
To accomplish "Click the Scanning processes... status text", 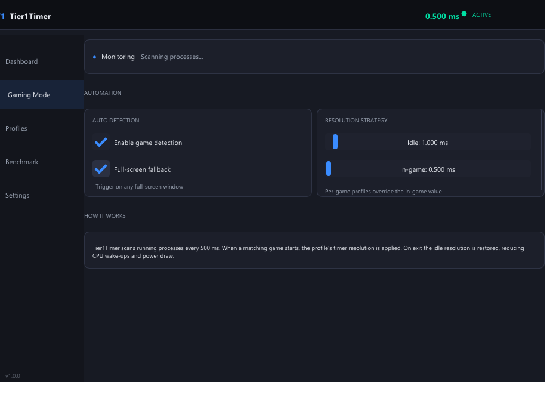I will (x=172, y=57).
